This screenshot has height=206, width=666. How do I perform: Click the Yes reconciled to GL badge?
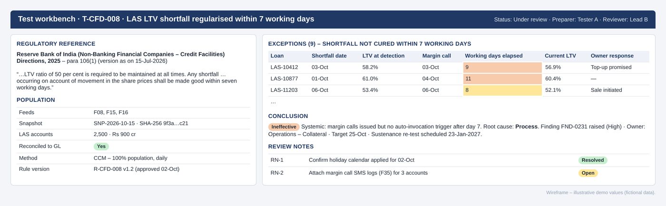pos(101,147)
